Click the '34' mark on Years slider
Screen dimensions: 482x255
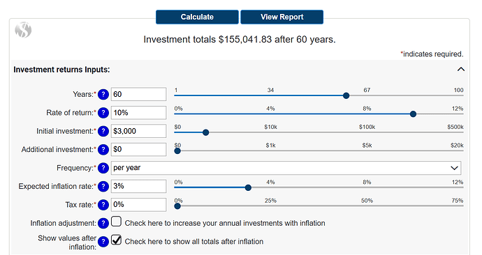click(270, 90)
